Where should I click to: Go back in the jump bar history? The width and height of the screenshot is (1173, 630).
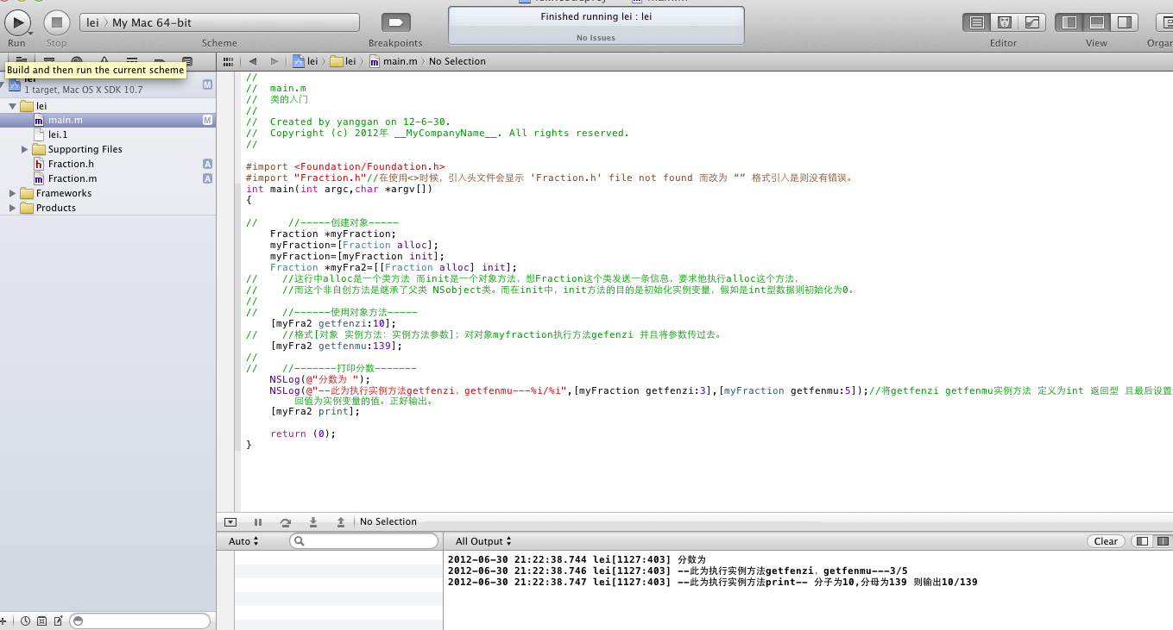click(252, 61)
